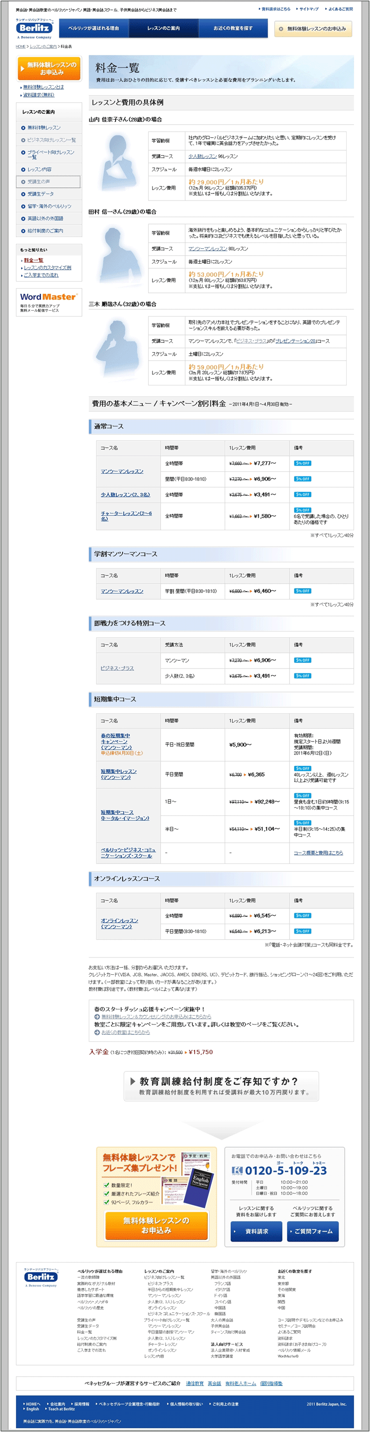Click orange 無料体験レッスンのお申込み button in the フレーズ集プレゼント banner

tap(156, 1225)
